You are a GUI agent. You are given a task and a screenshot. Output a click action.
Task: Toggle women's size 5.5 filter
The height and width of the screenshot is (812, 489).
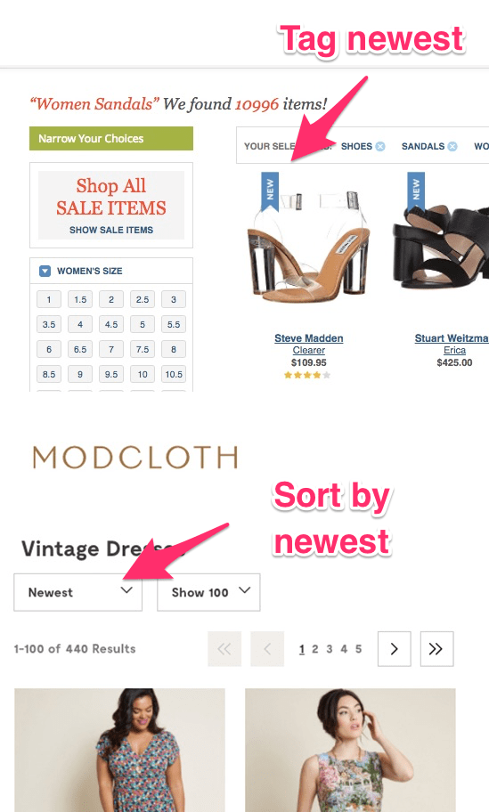click(174, 325)
